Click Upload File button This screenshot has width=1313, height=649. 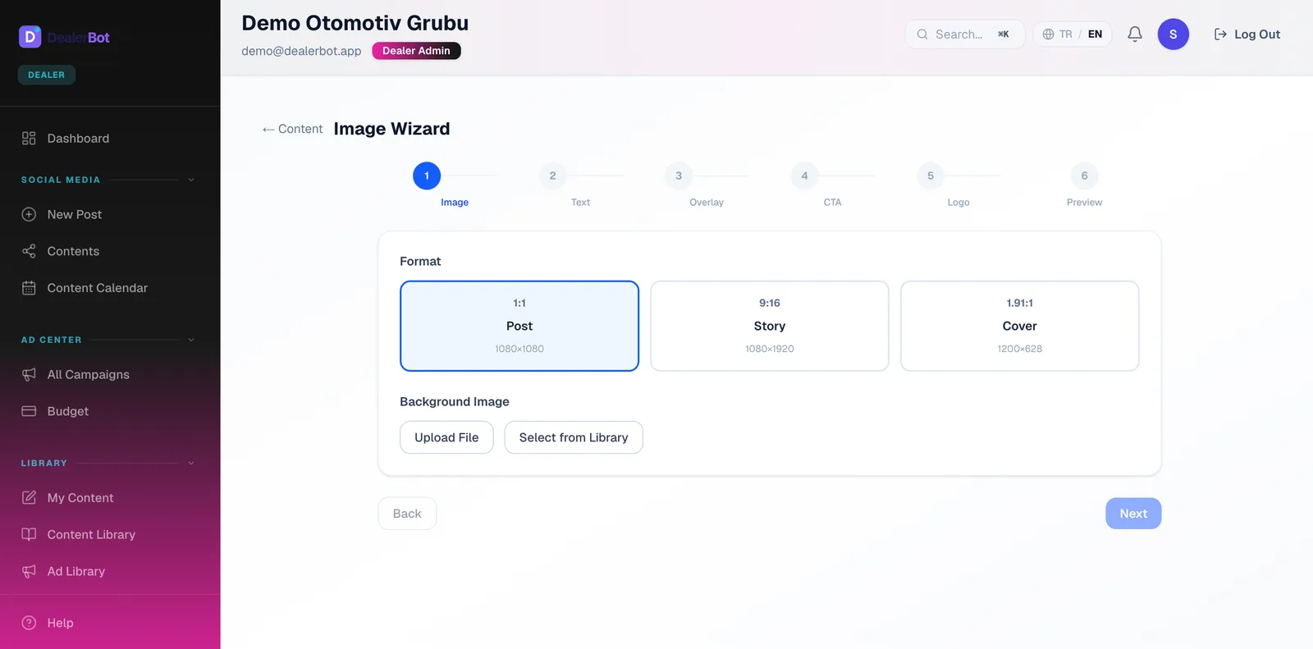click(x=446, y=437)
